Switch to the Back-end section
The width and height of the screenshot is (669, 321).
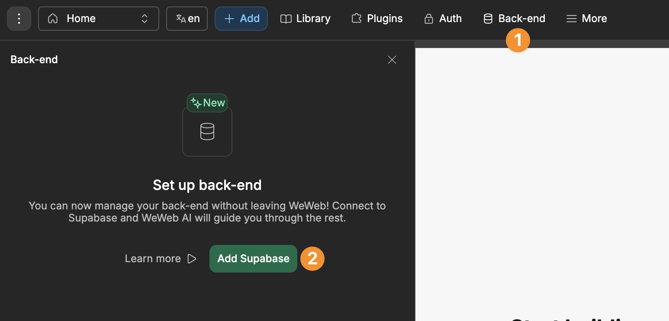click(514, 18)
